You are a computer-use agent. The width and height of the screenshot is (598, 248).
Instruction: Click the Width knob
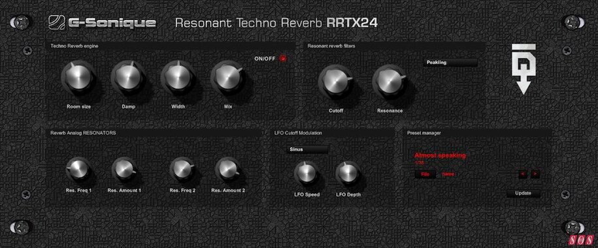pos(178,78)
